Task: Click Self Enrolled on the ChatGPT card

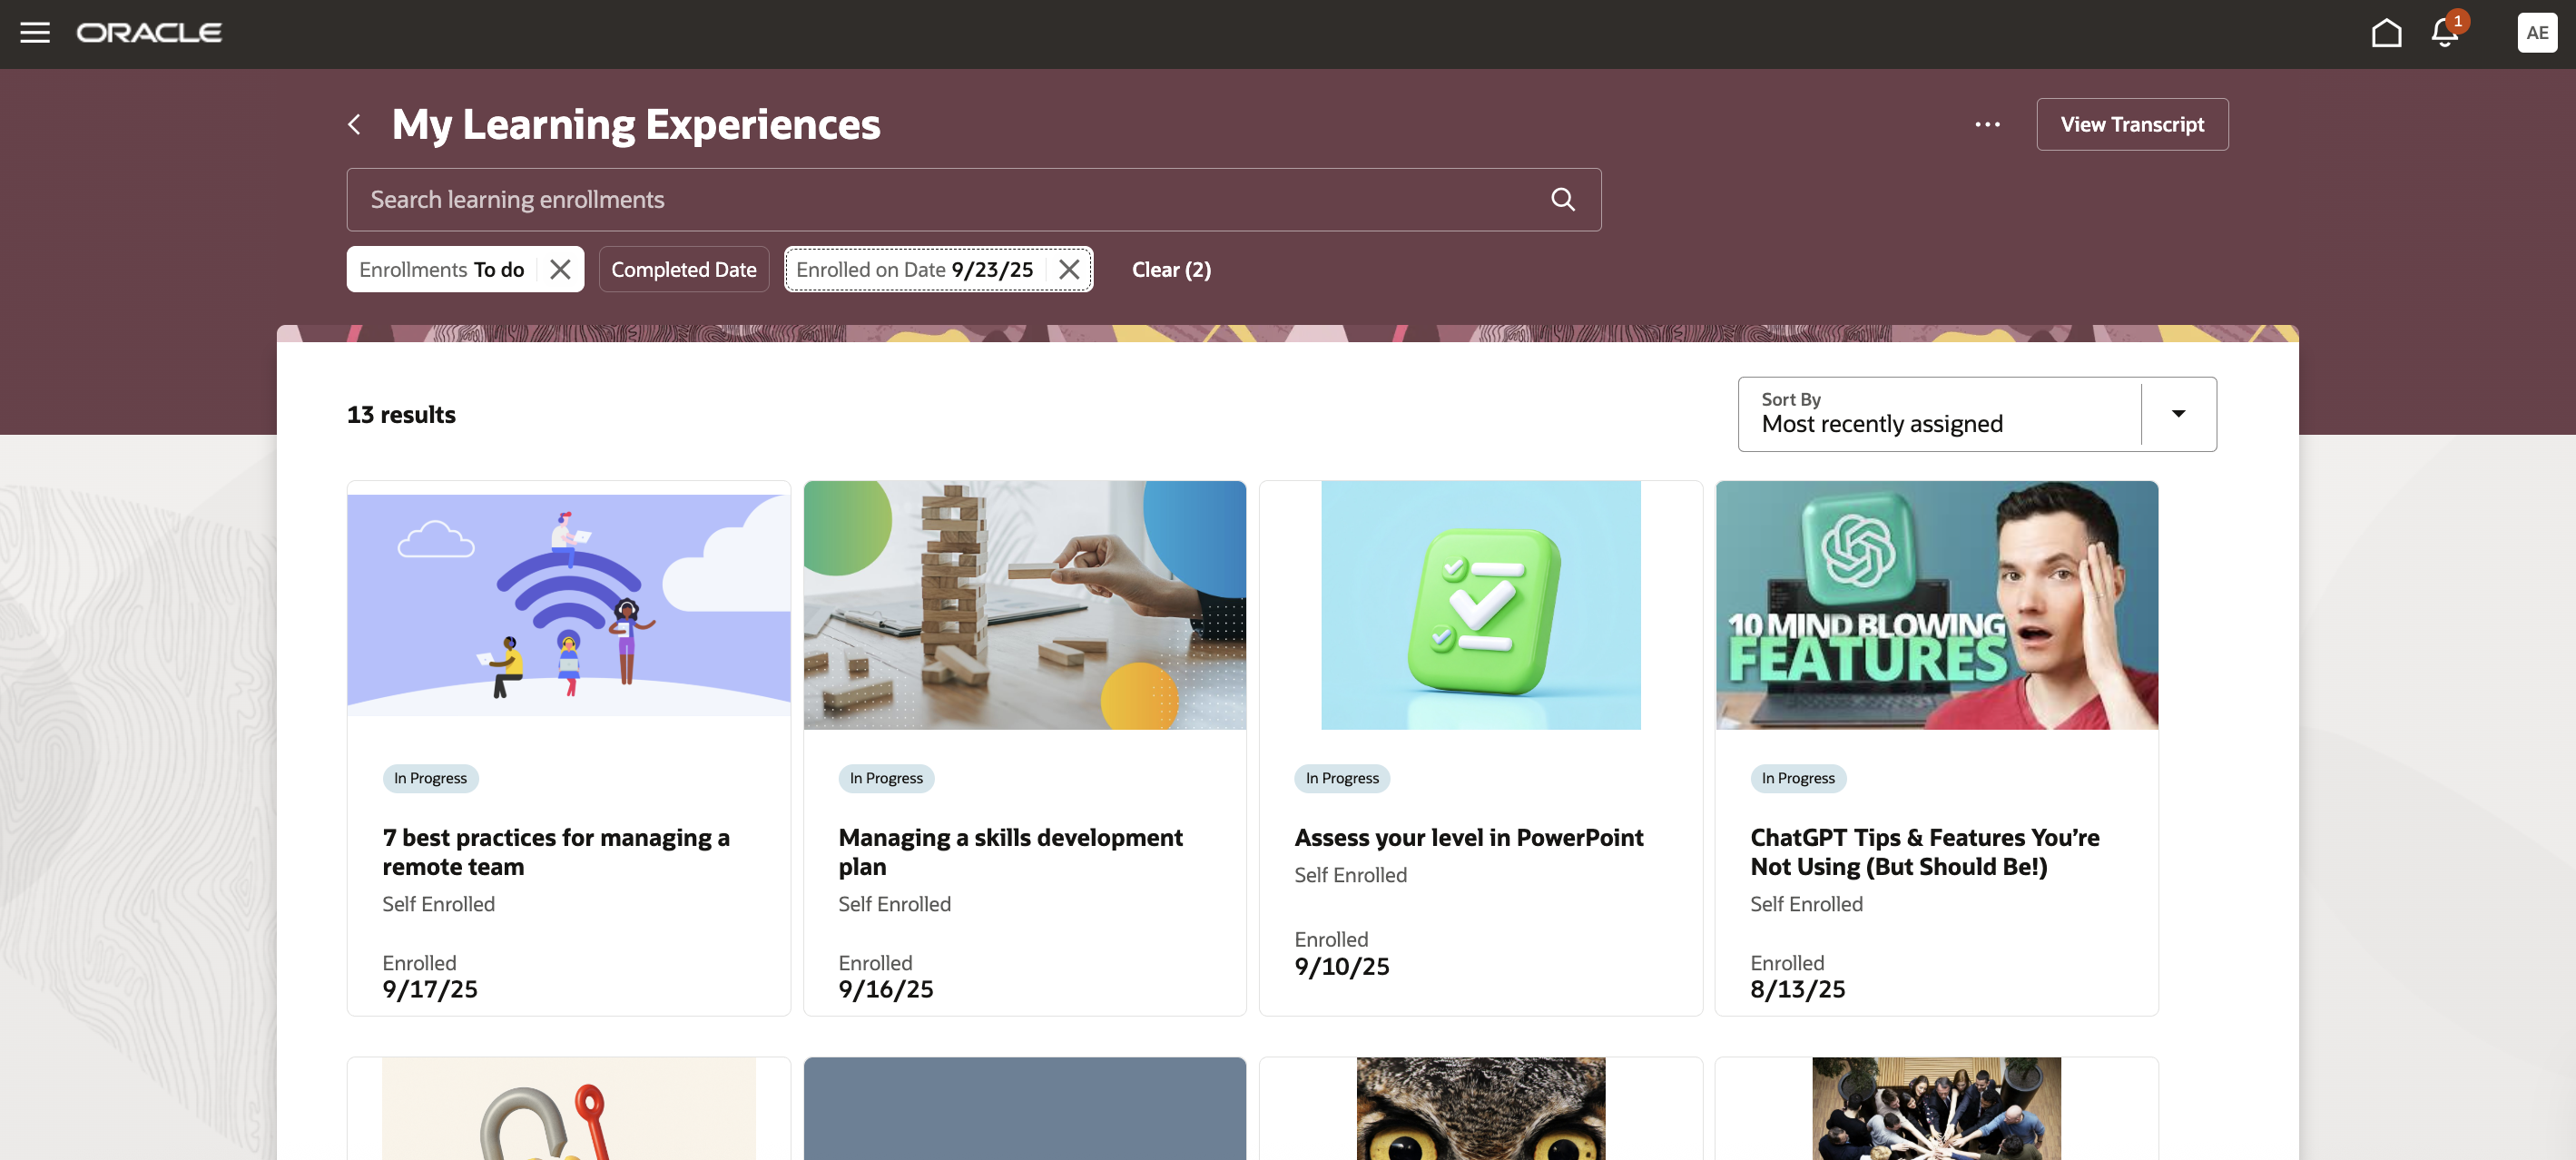Action: pos(1806,904)
